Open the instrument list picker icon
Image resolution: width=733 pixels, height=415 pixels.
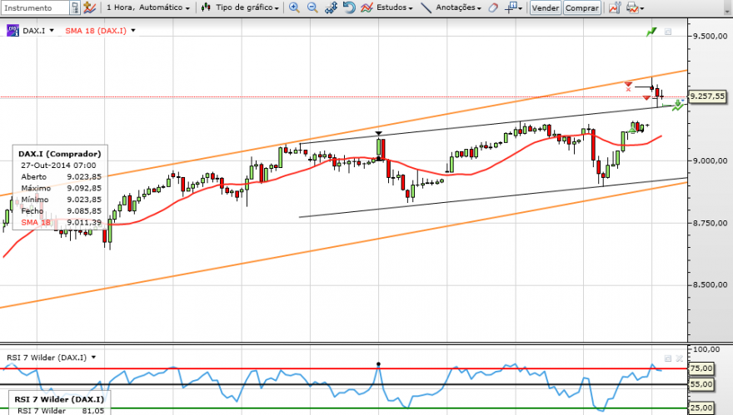click(x=75, y=7)
